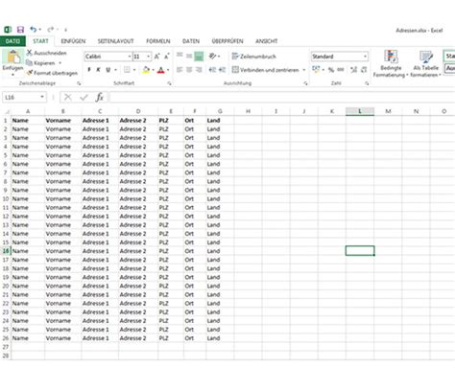Open Als Tabelle formatieren menu
This screenshot has height=391, width=455.
(425, 63)
